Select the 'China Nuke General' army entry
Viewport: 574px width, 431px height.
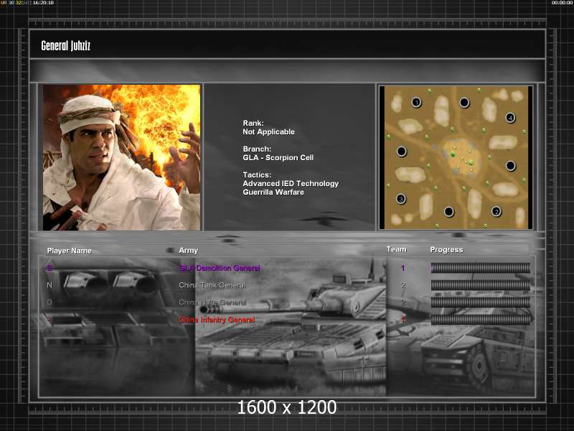click(212, 302)
